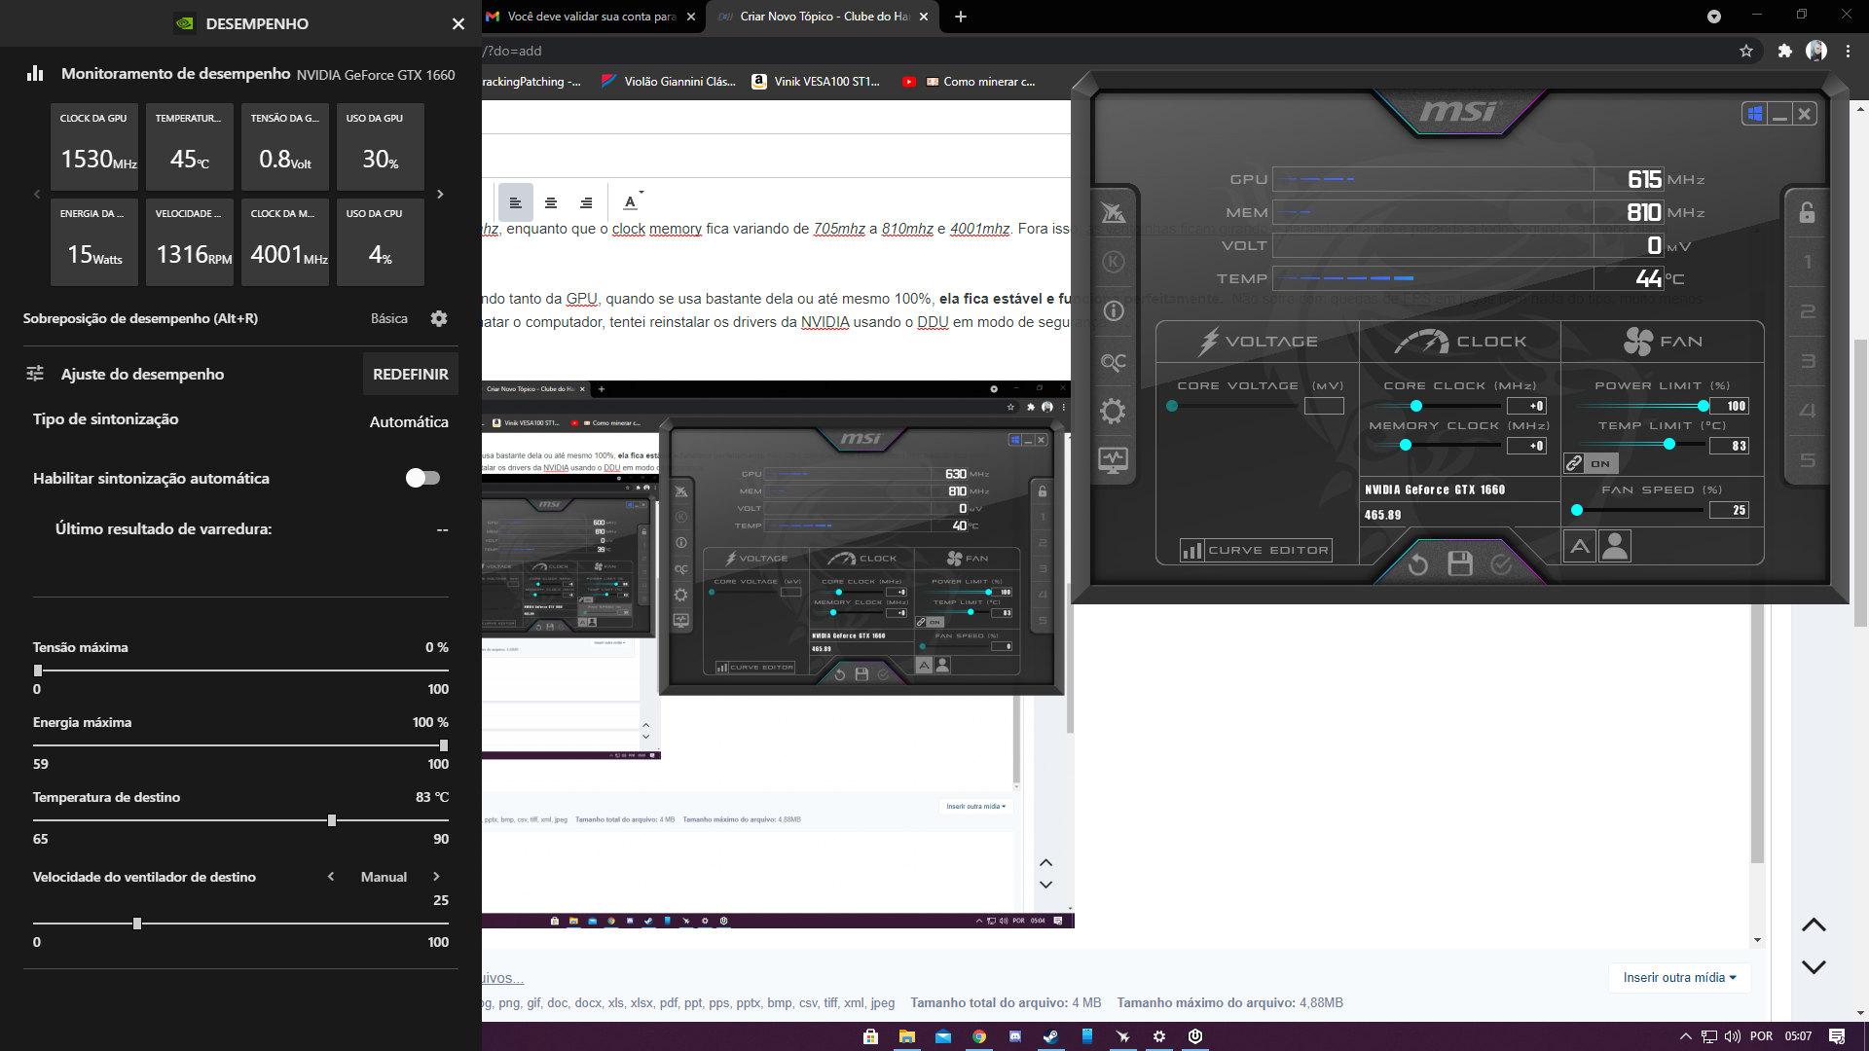Open Inserir outra mídia dropdown
Screen dimensions: 1869x1051
(1679, 977)
